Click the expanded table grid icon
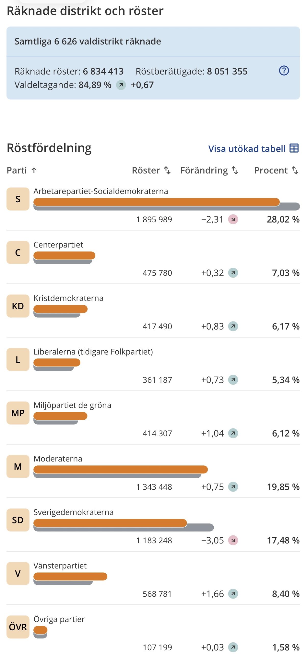This screenshot has height=654, width=308. click(294, 148)
